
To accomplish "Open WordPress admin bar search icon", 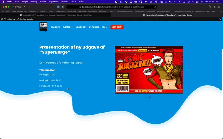I will point(220,19).
